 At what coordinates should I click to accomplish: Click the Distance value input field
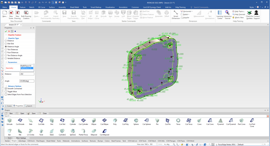coord(27,74)
